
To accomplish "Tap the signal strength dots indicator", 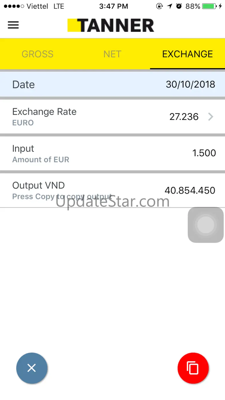I will pos(14,6).
